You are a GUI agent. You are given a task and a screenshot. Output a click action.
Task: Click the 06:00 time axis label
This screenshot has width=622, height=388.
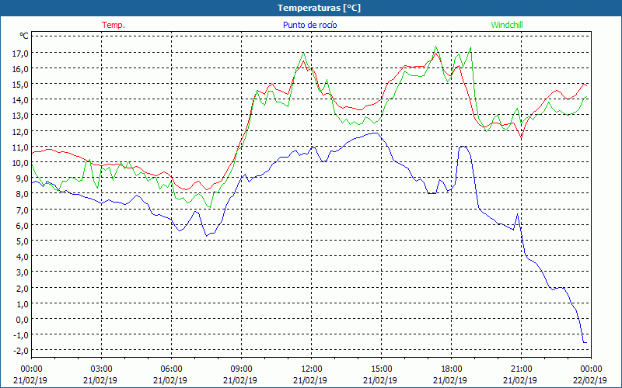171,369
